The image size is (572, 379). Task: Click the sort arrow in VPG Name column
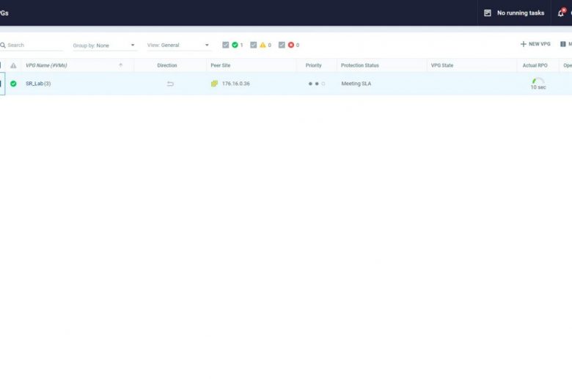(121, 65)
